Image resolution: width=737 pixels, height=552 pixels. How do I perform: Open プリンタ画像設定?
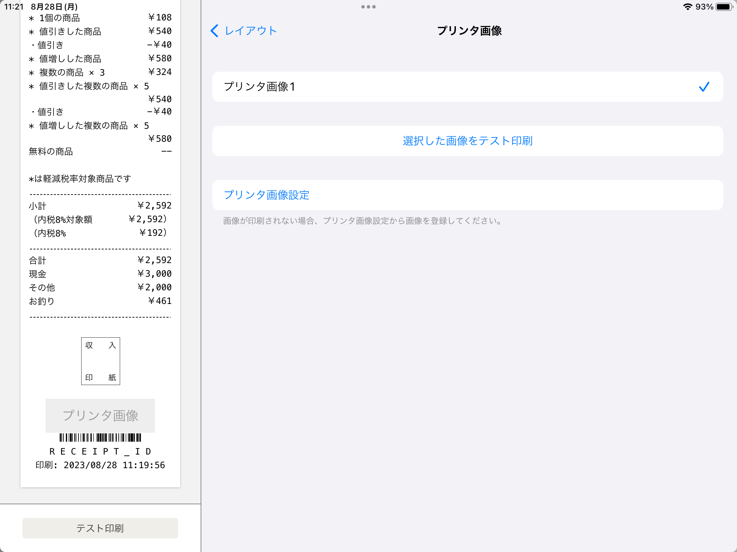(467, 195)
